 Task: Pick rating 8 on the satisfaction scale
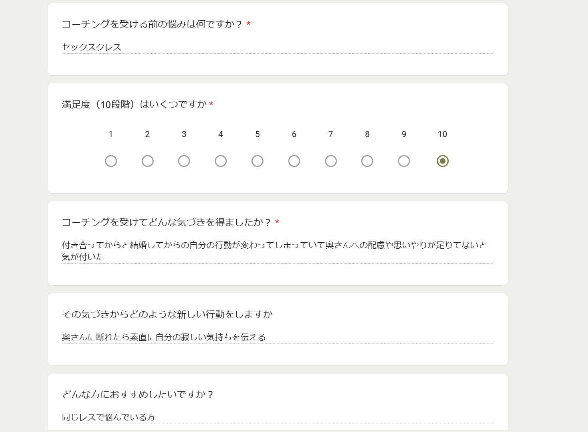coord(367,161)
